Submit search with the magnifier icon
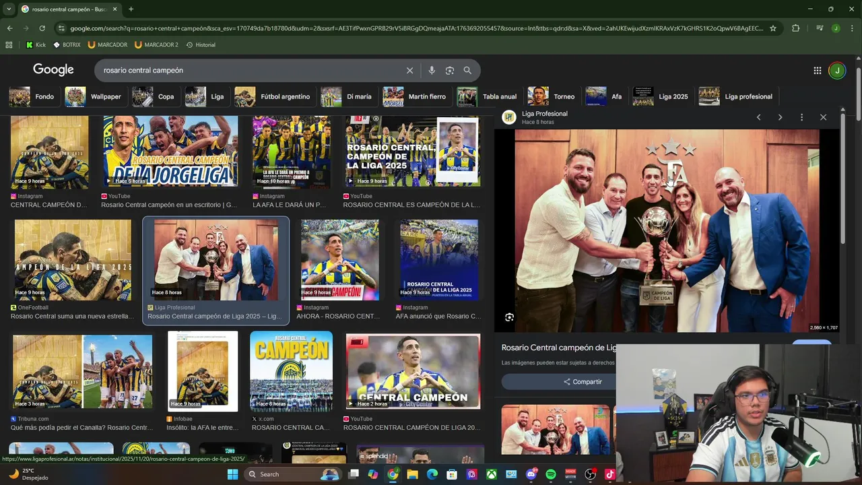 (467, 70)
